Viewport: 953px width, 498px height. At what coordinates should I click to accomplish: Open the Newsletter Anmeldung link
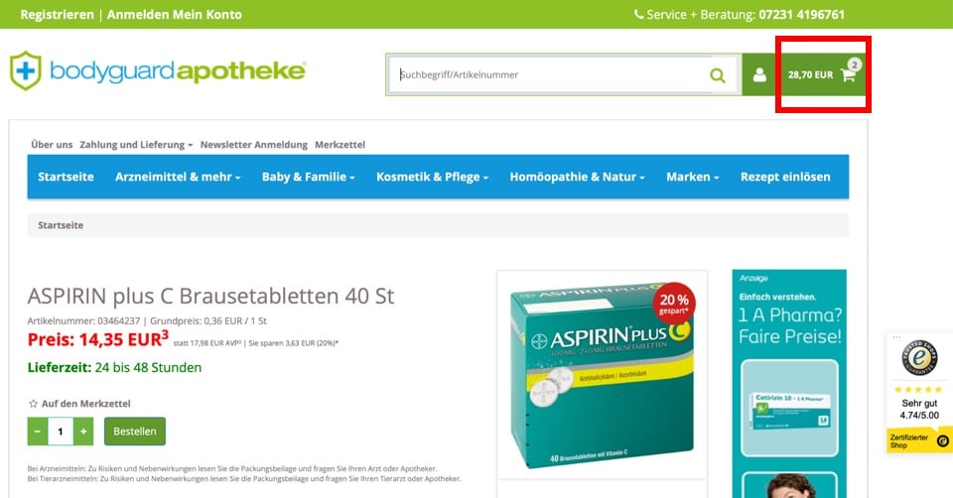[254, 145]
